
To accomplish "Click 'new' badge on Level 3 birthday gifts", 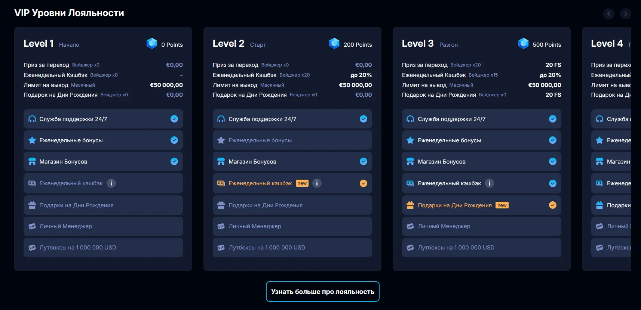I will [502, 205].
